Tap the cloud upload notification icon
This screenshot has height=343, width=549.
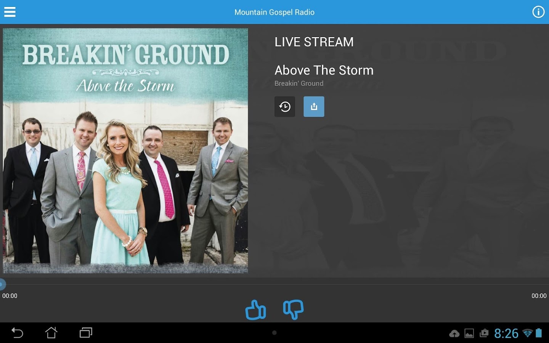454,334
